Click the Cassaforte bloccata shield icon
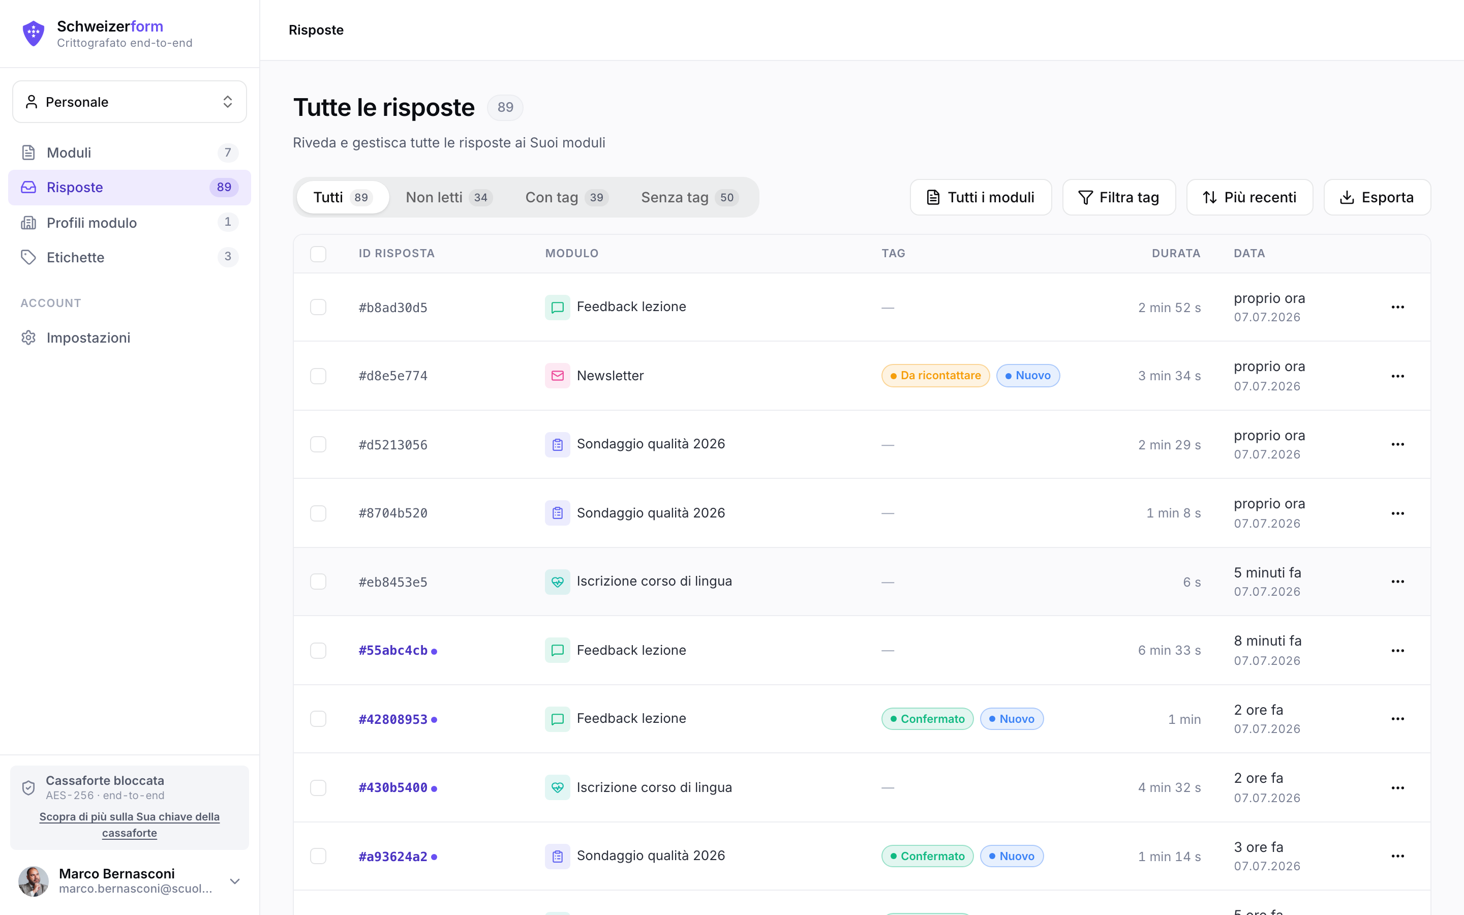The image size is (1464, 915). point(28,787)
